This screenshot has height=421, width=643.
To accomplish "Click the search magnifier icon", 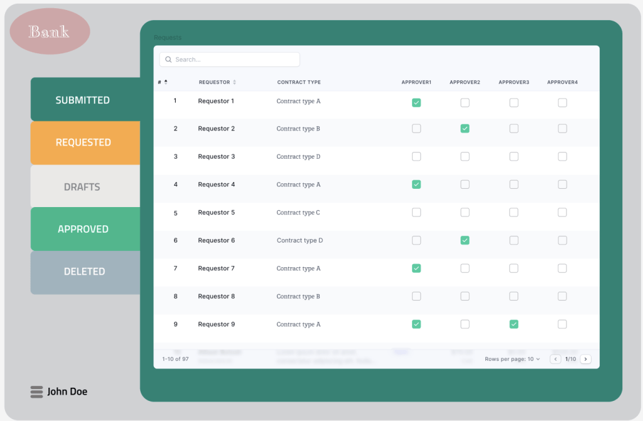I will click(168, 60).
